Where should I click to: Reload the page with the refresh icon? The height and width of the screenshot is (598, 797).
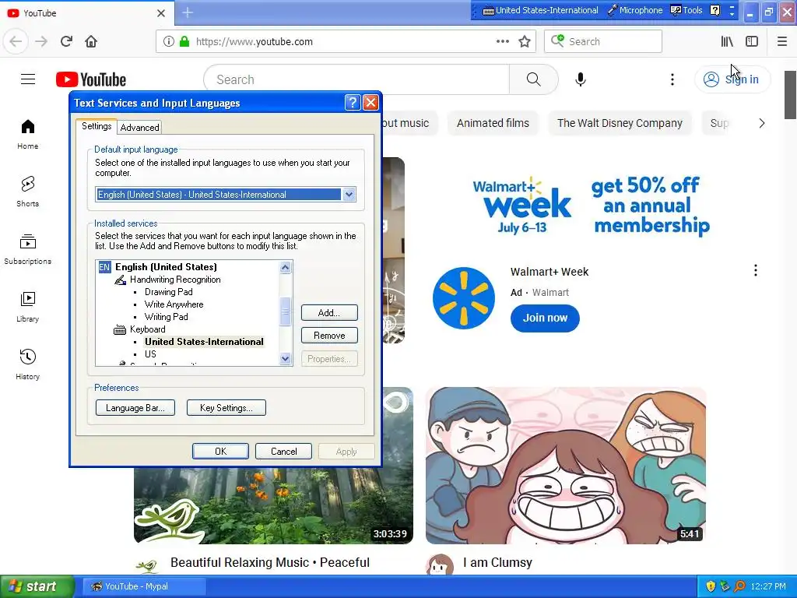(66, 41)
